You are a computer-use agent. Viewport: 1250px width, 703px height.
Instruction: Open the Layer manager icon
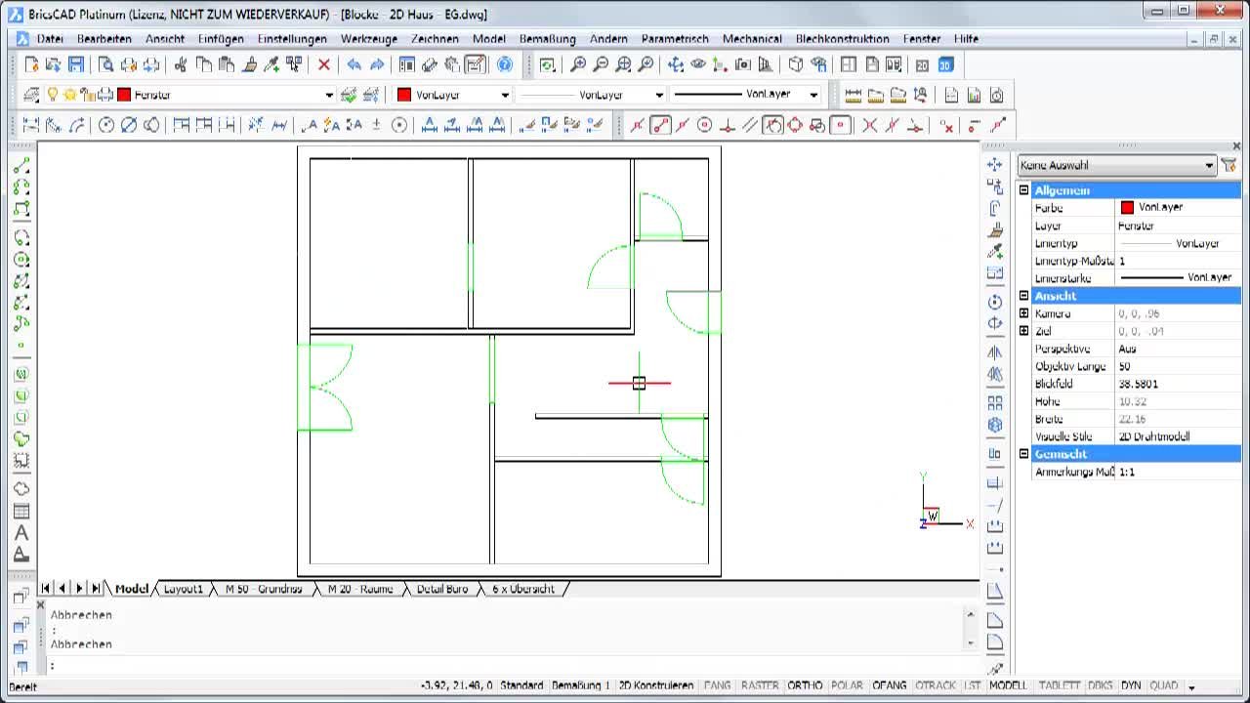coord(31,95)
